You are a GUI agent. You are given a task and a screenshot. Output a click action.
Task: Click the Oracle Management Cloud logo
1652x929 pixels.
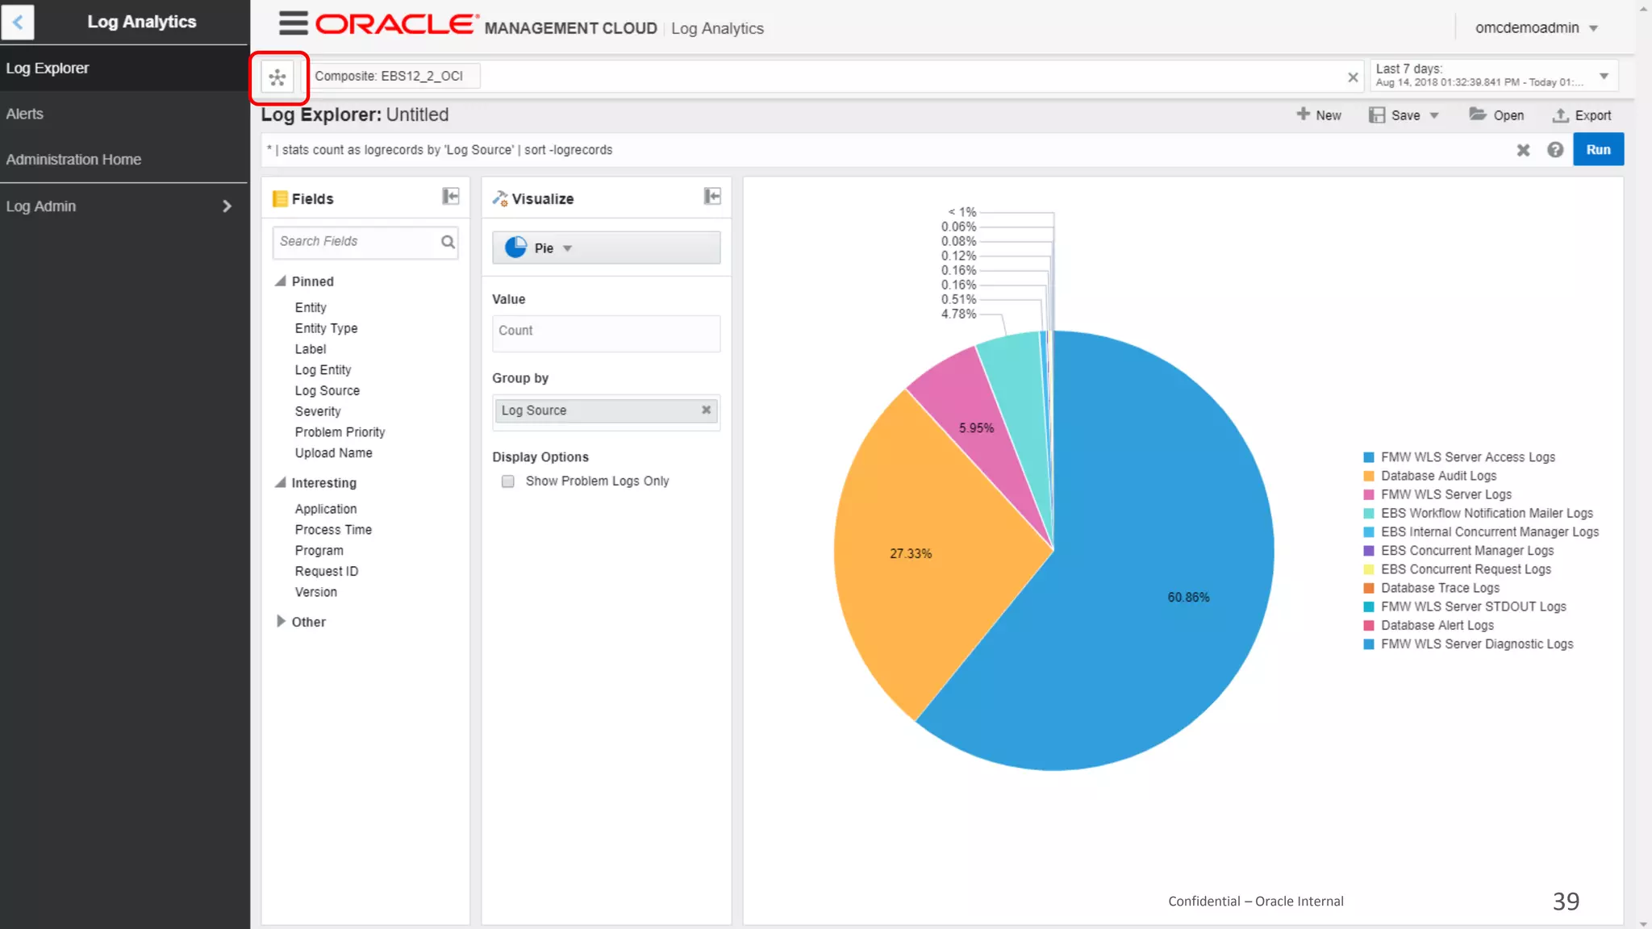pos(486,25)
